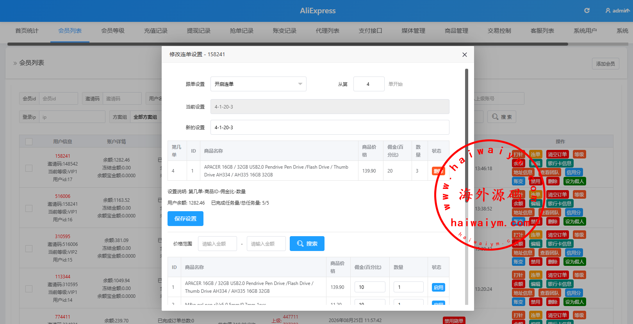
Task: Click the 新的设置 input field
Action: pyautogui.click(x=330, y=127)
